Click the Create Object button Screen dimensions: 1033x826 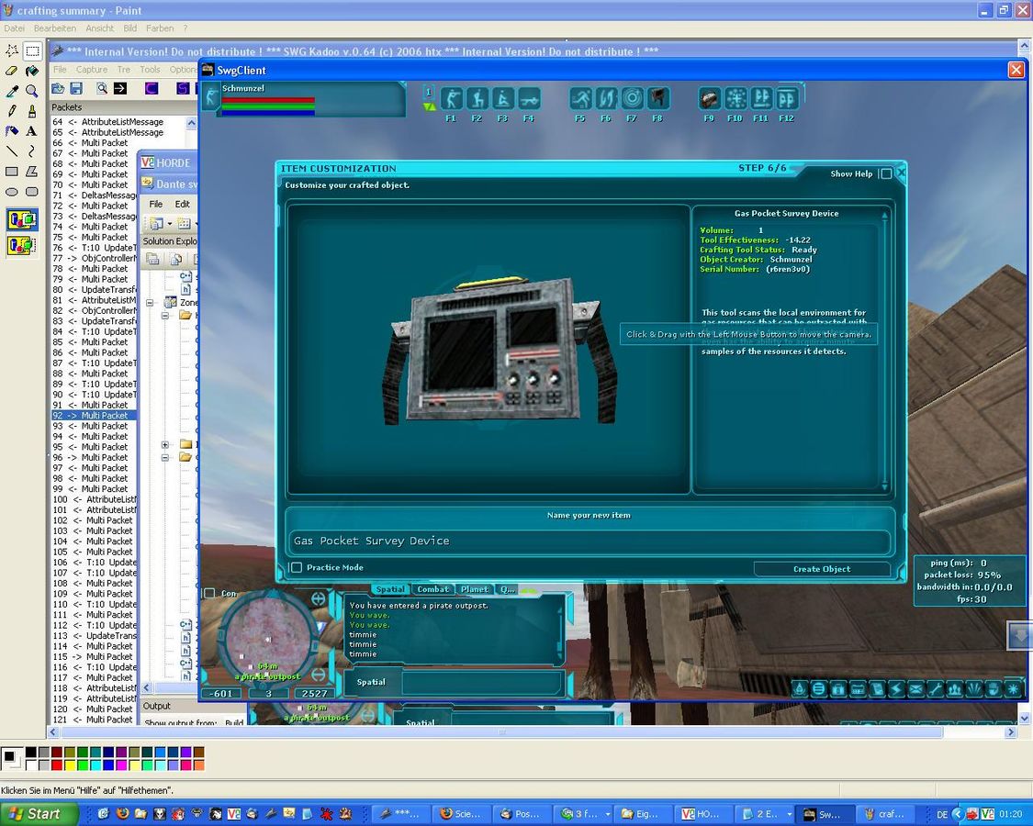[822, 569]
